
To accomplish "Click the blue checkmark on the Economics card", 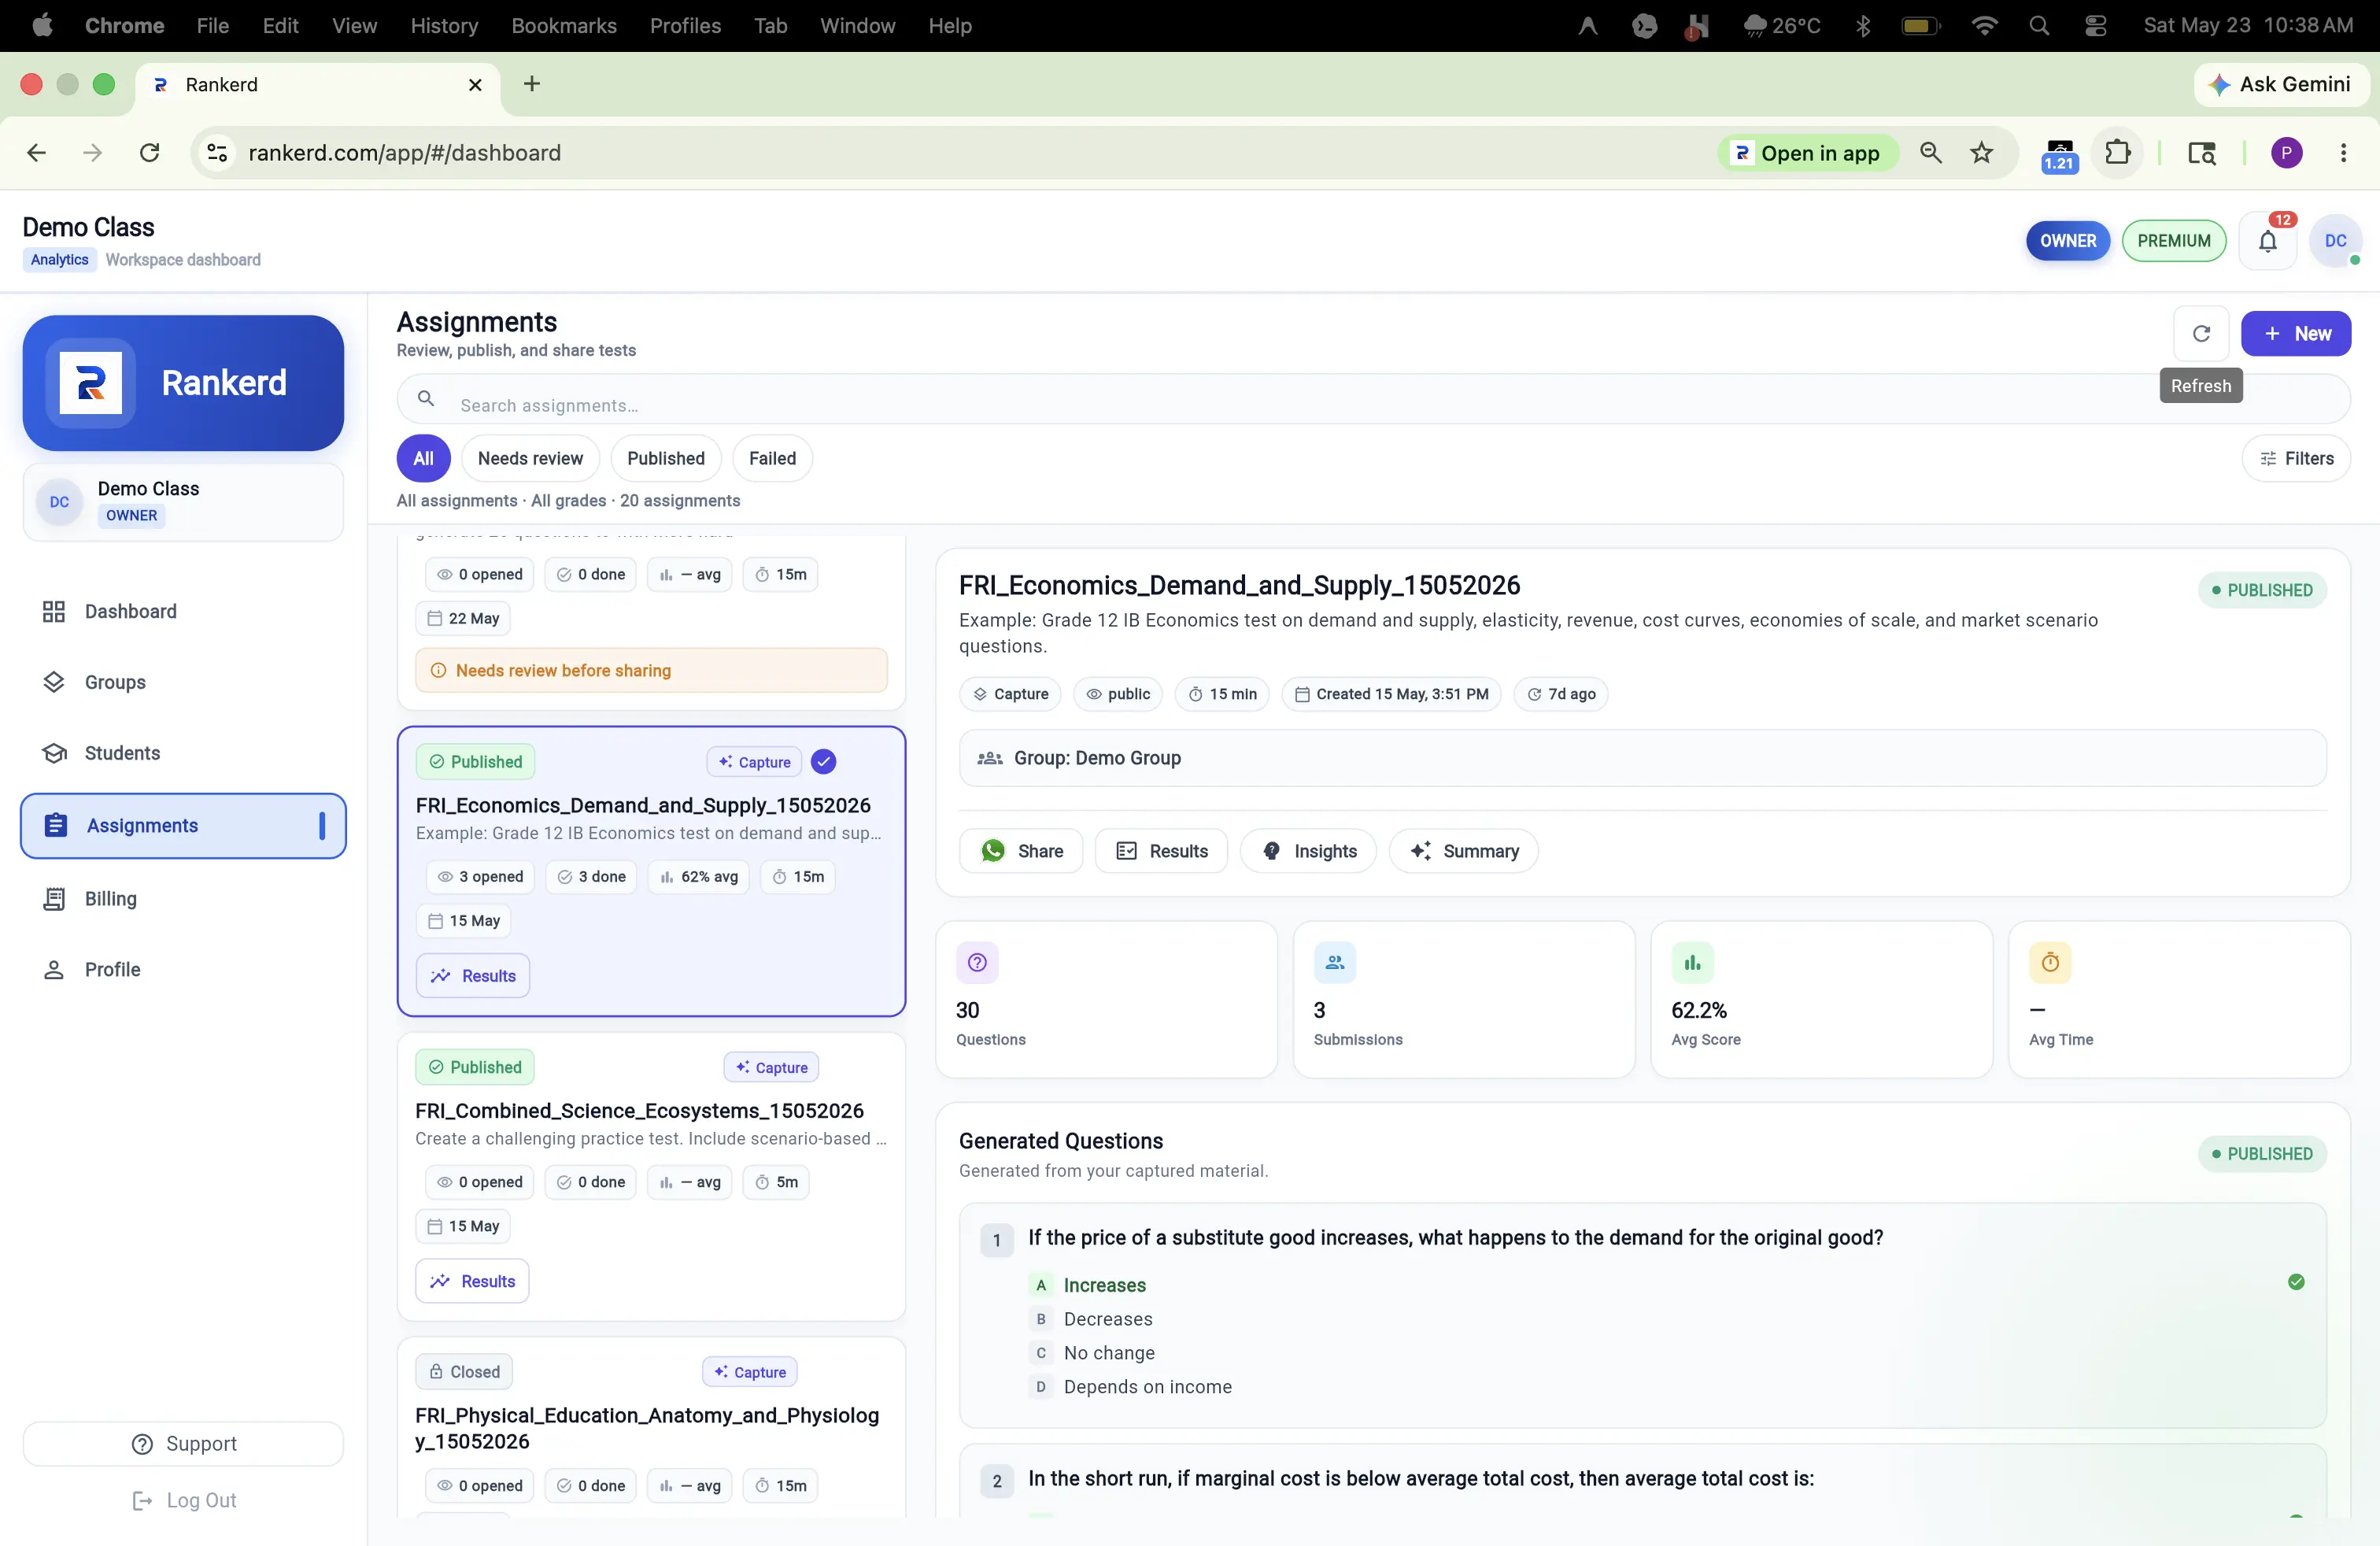I will tap(823, 762).
